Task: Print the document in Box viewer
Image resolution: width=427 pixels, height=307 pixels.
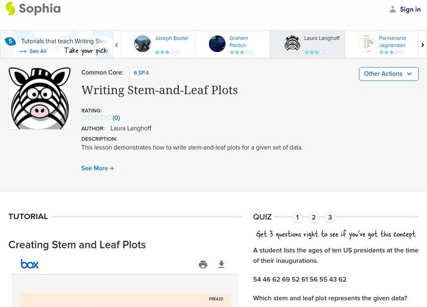Action: 203,264
